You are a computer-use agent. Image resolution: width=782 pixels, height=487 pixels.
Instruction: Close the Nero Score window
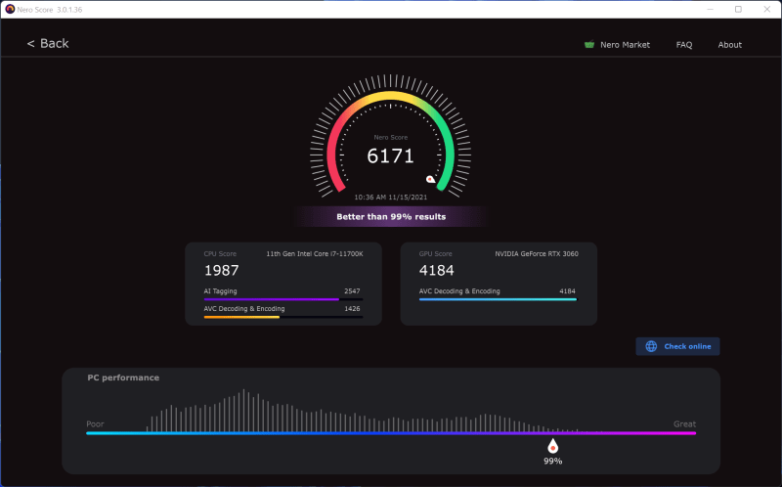tap(767, 9)
